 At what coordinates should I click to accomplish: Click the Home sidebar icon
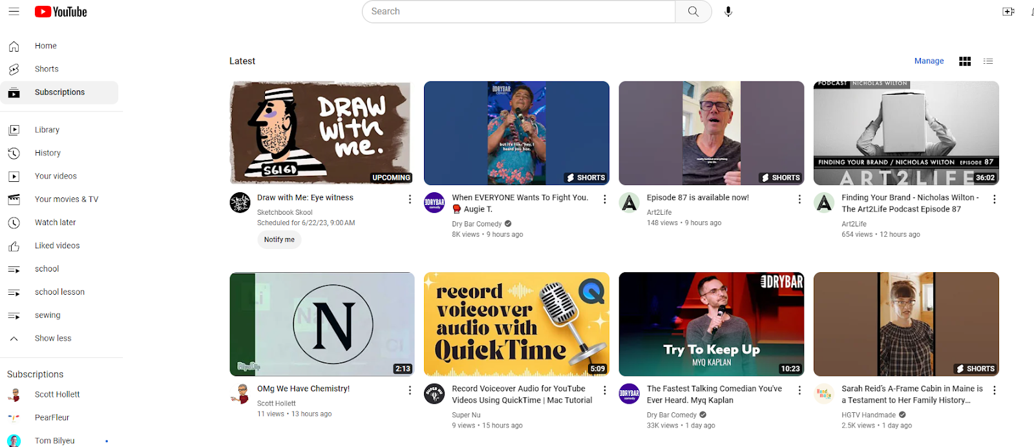pyautogui.click(x=14, y=46)
